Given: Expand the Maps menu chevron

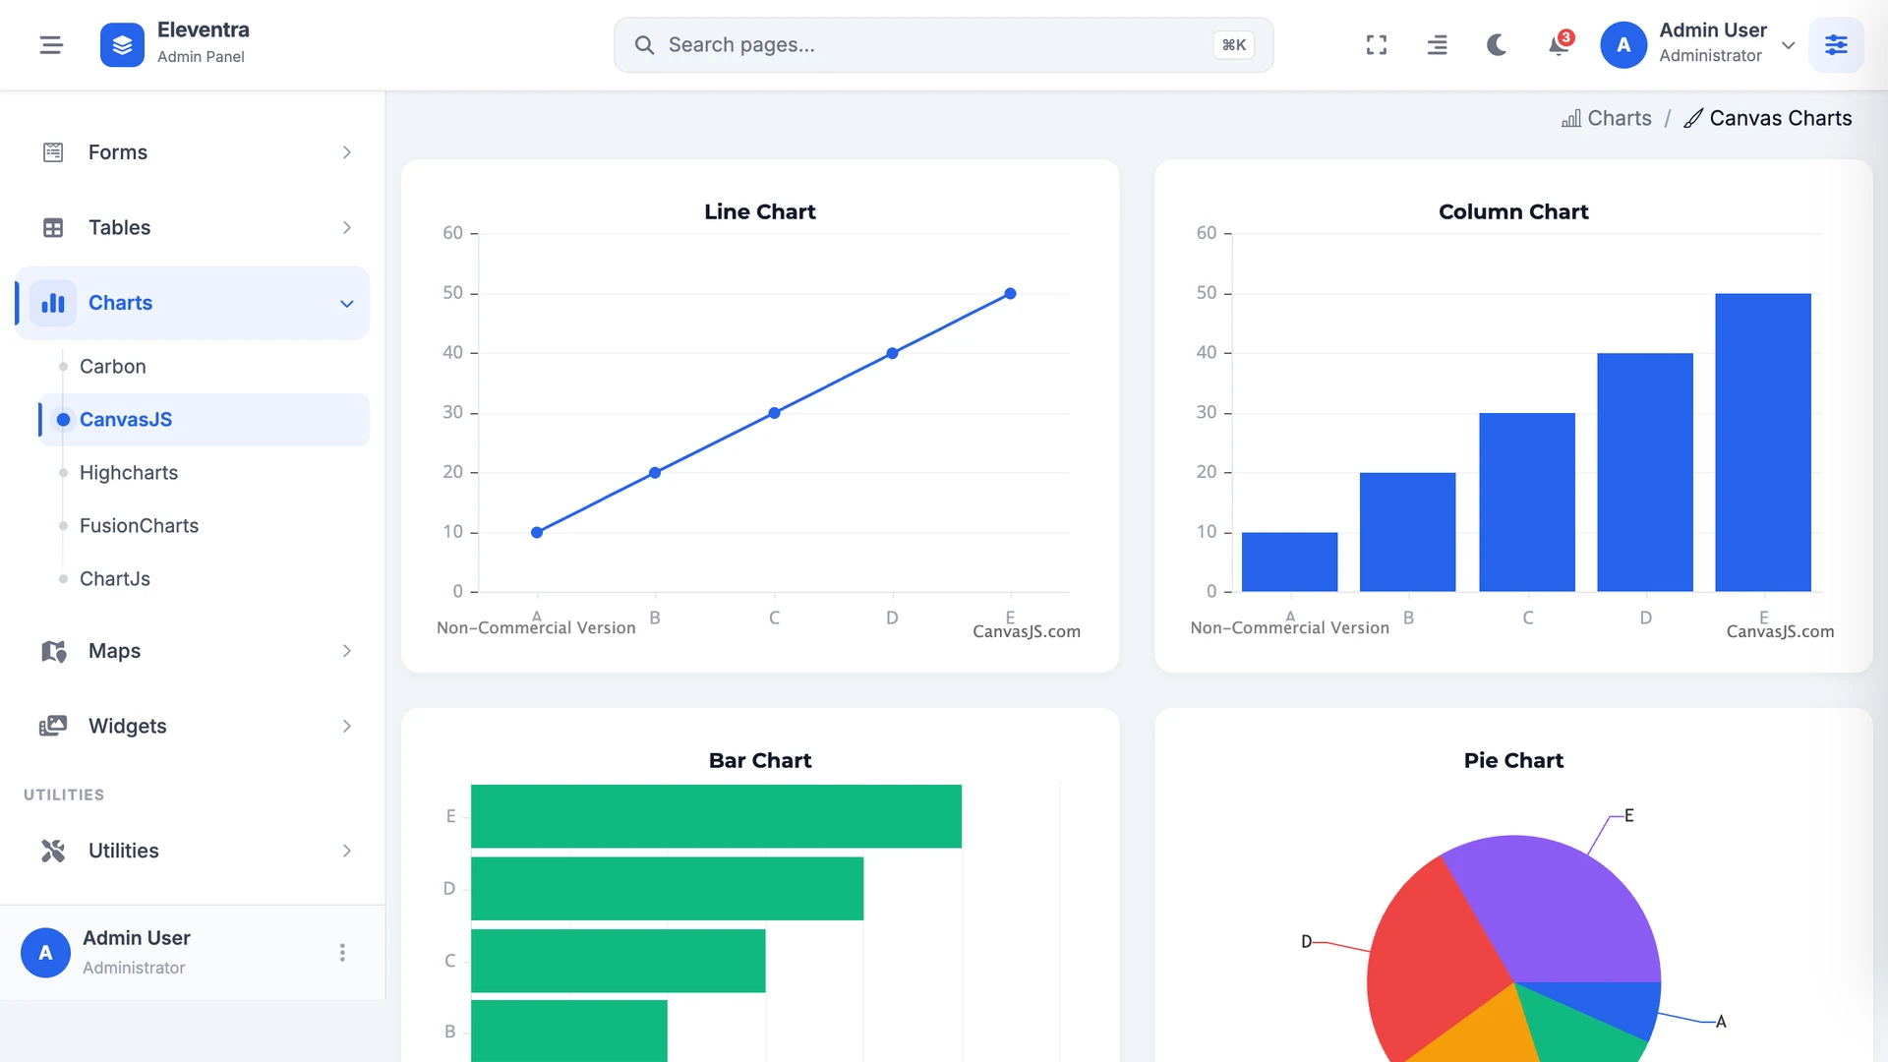Looking at the screenshot, I should (346, 651).
